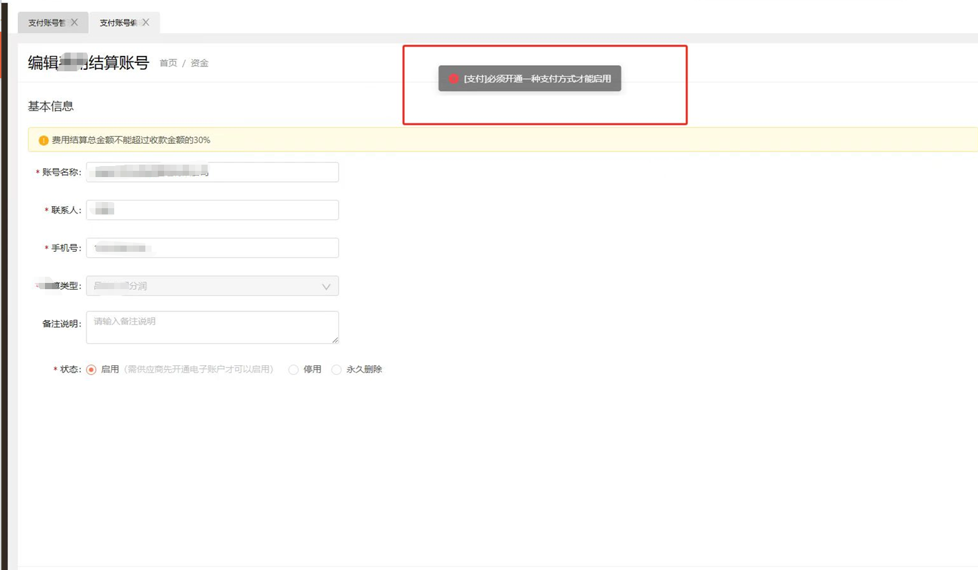Click the 需供应商先开通电子账户 hint text

[198, 370]
